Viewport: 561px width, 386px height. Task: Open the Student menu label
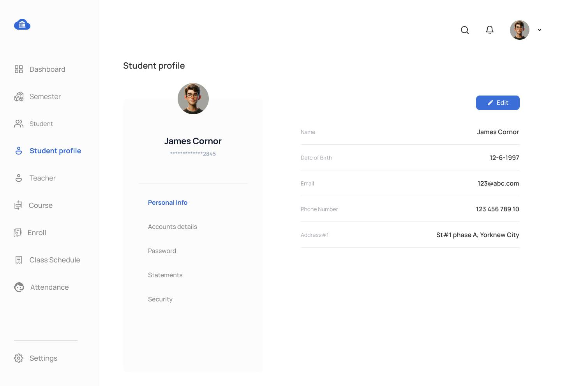pos(41,124)
